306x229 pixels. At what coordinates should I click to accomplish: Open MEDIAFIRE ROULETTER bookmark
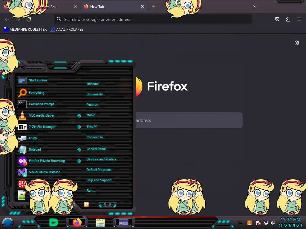click(x=25, y=30)
